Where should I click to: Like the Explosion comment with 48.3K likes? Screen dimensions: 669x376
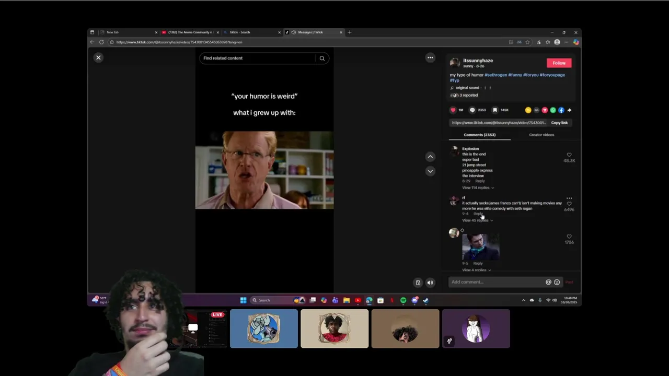click(569, 155)
